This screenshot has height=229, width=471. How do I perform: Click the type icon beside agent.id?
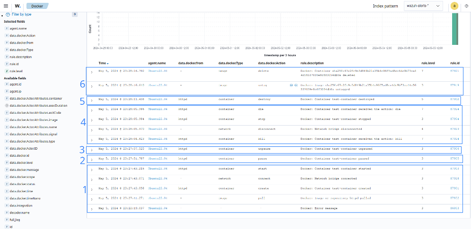coord(7,84)
